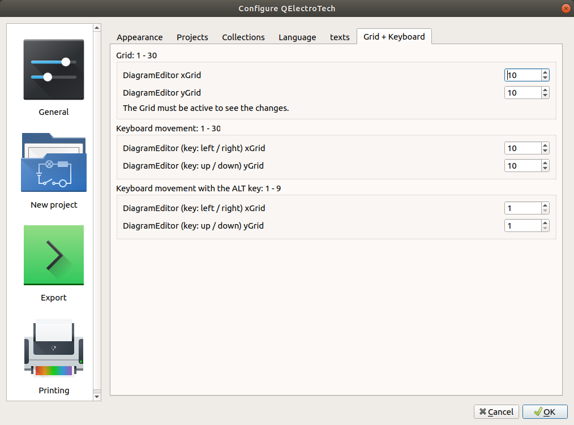
Task: Increase DiagramEditor xGrid with up arrow
Action: (x=545, y=72)
